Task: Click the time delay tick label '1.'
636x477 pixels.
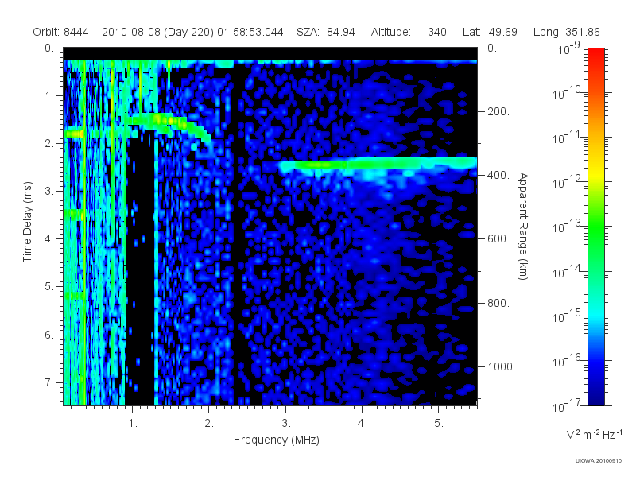Action: (49, 95)
